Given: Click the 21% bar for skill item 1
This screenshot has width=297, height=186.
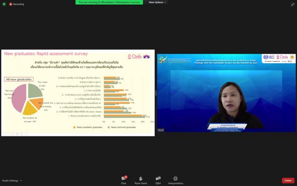Looking at the screenshot, I should click(124, 117).
